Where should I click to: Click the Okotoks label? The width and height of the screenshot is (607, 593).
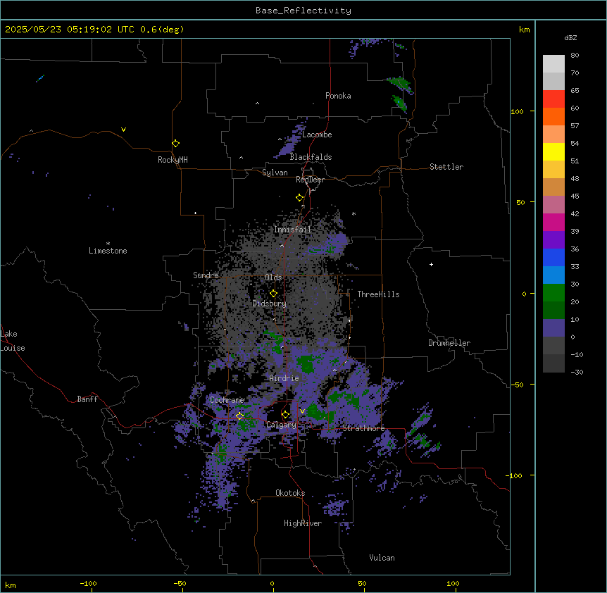pyautogui.click(x=290, y=493)
